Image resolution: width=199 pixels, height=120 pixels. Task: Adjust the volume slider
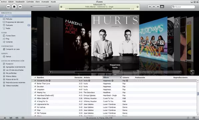tap(40, 7)
